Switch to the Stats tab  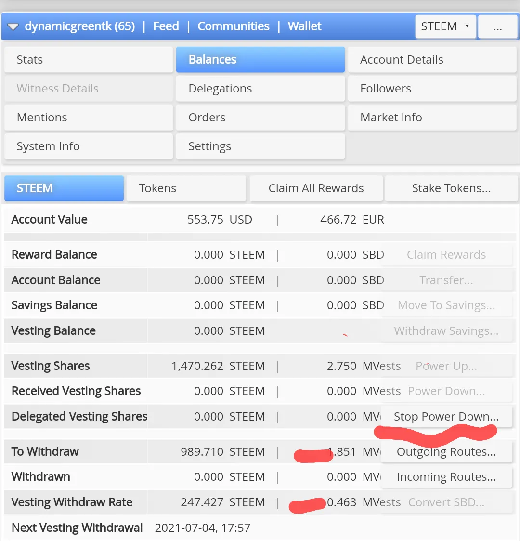89,60
